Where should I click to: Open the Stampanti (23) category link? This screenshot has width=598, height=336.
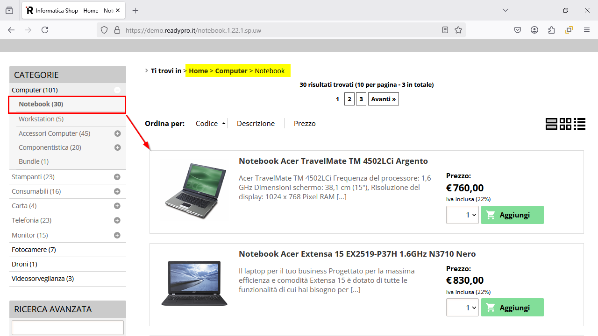(x=33, y=177)
